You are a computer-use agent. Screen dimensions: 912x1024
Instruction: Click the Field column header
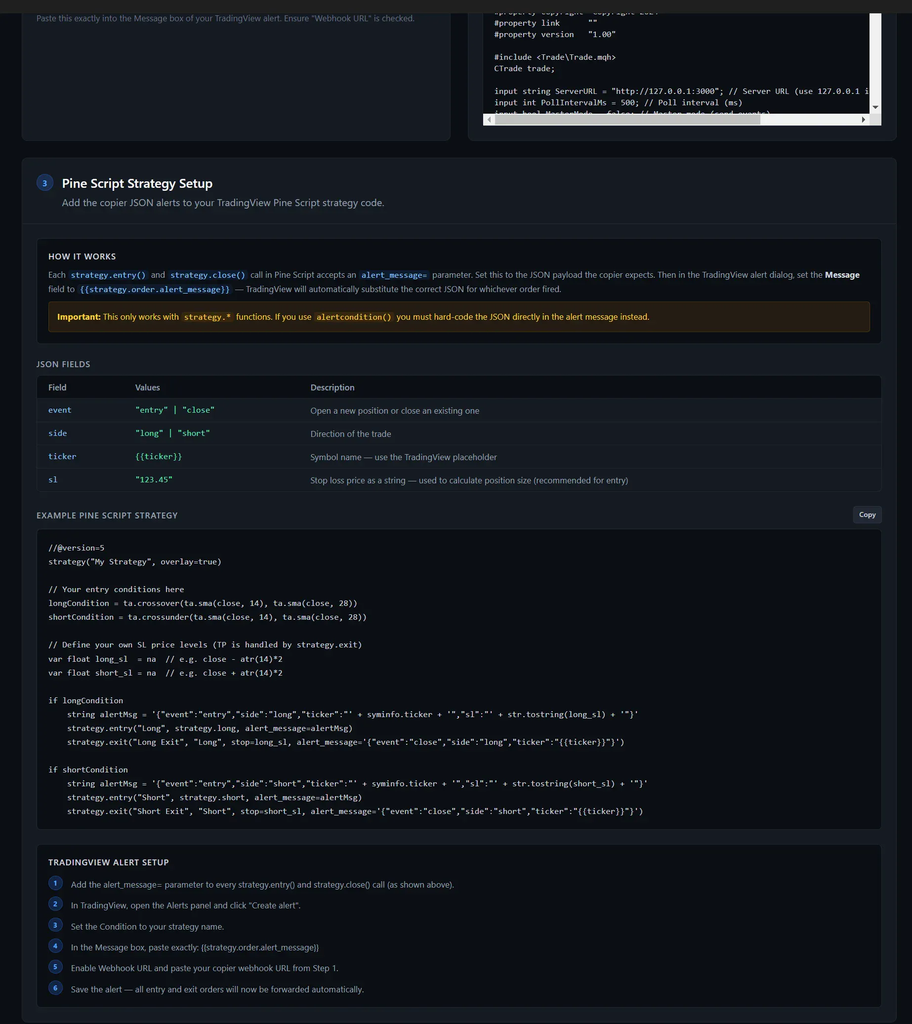coord(57,387)
